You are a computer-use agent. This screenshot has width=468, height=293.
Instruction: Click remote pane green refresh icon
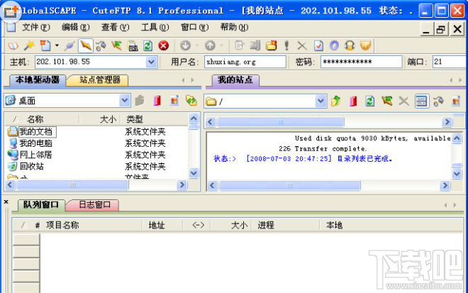(x=370, y=101)
